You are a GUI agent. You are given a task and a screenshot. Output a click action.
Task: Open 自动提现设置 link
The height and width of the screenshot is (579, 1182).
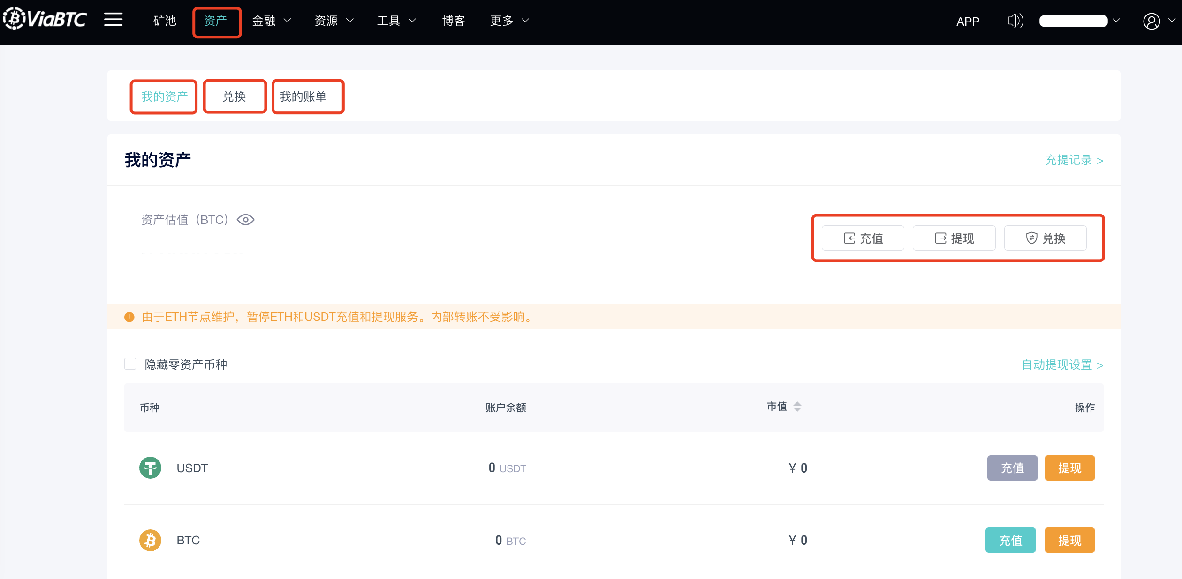pyautogui.click(x=1062, y=364)
